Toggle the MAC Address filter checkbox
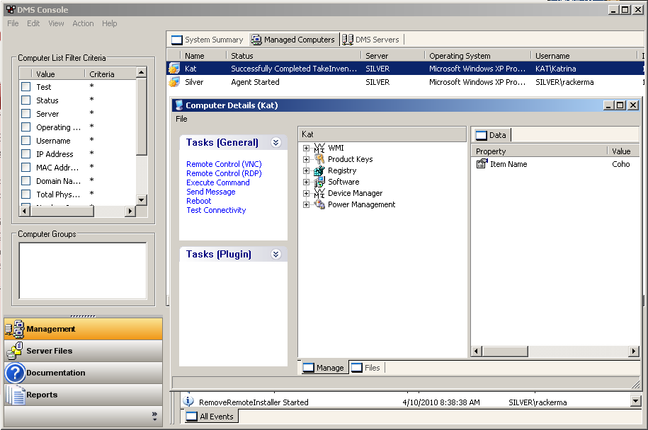 26,167
